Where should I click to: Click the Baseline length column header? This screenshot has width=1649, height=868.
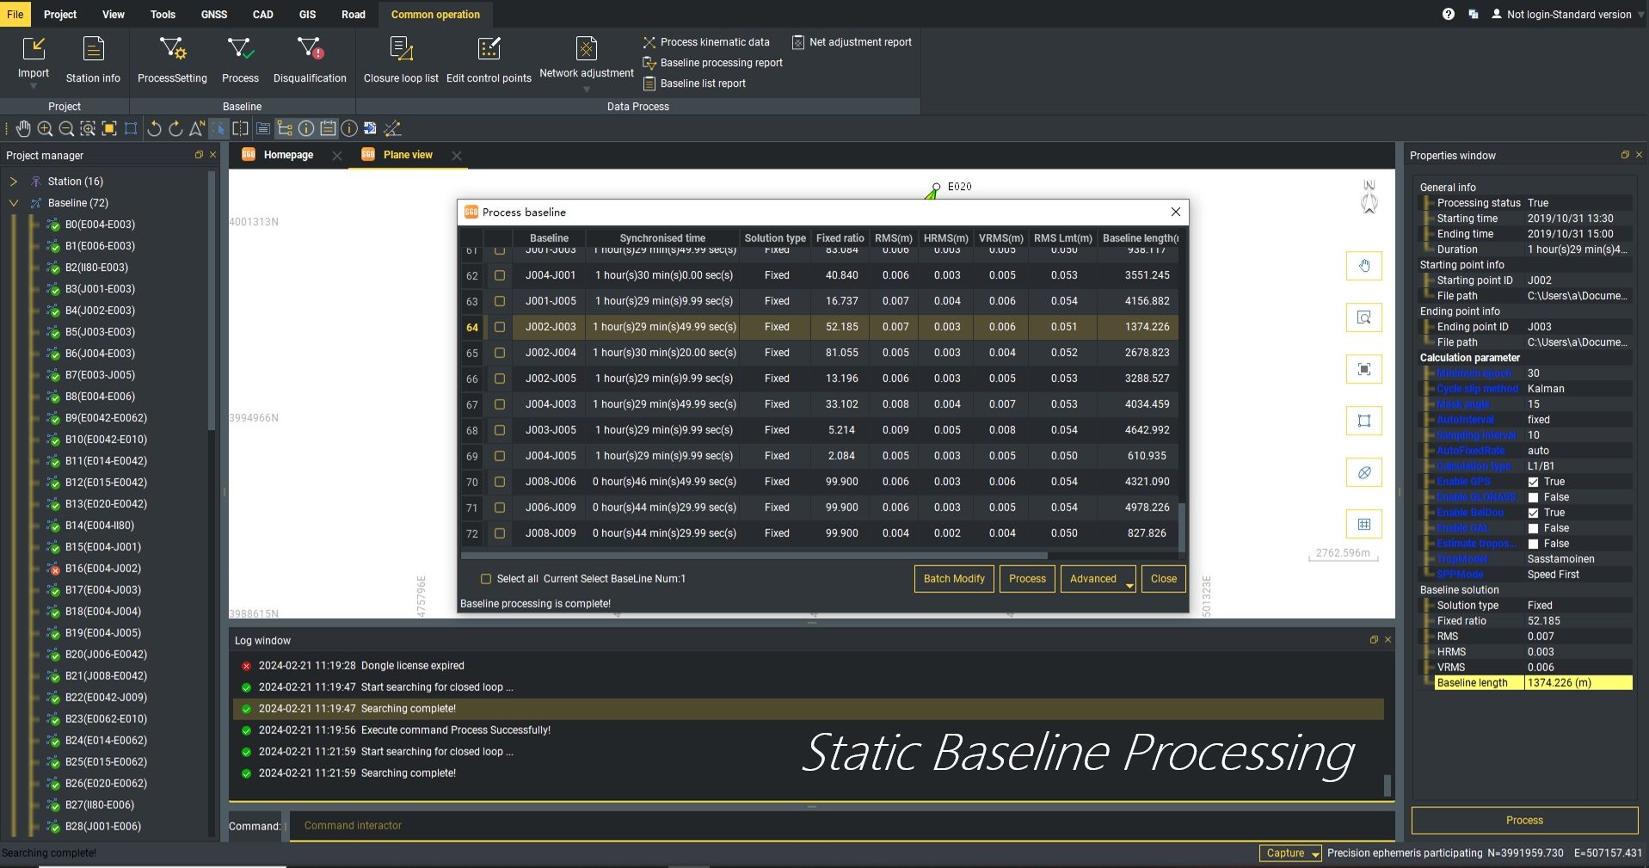click(1139, 238)
